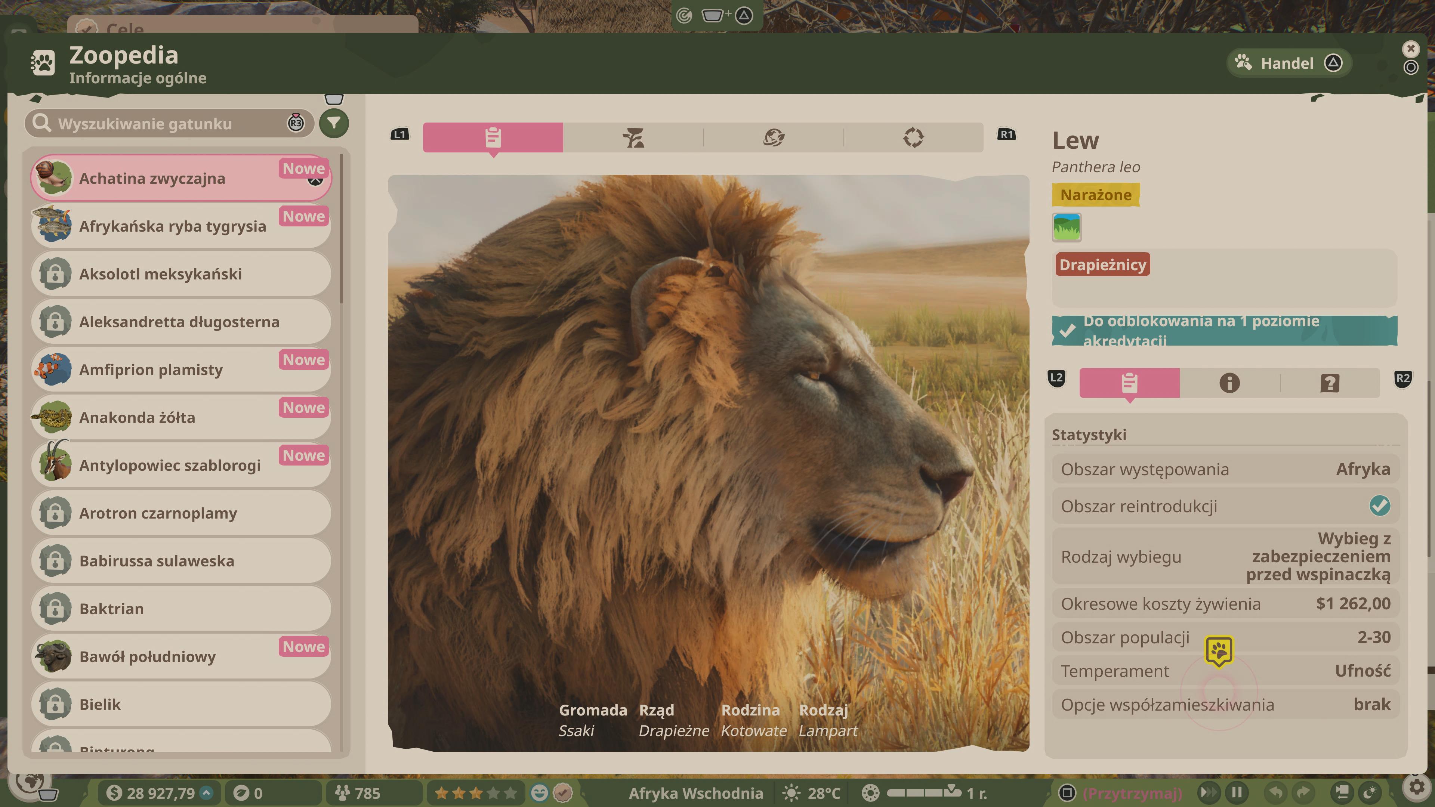Select Amfiprion plamisty entry

[181, 370]
